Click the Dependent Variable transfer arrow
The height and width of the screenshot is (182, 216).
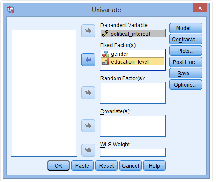point(88,31)
